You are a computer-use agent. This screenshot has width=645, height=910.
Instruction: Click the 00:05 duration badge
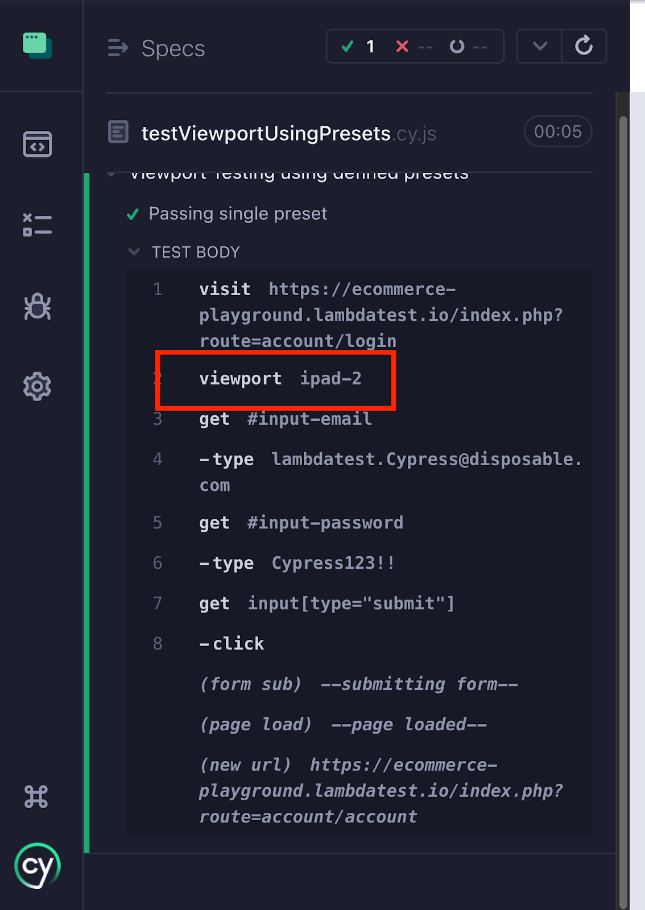[x=558, y=131]
